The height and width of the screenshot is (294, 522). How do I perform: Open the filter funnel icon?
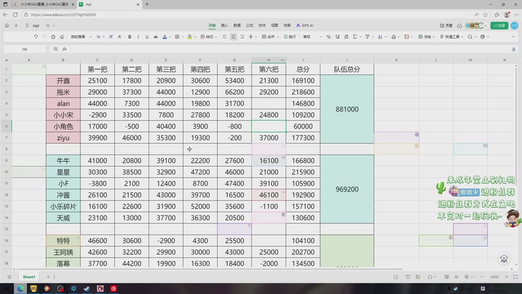coord(367,37)
